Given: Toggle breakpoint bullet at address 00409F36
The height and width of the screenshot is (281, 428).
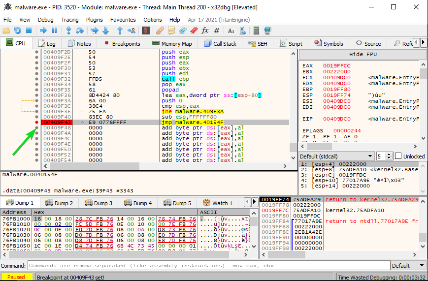Looking at the screenshot, I should click(36, 95).
